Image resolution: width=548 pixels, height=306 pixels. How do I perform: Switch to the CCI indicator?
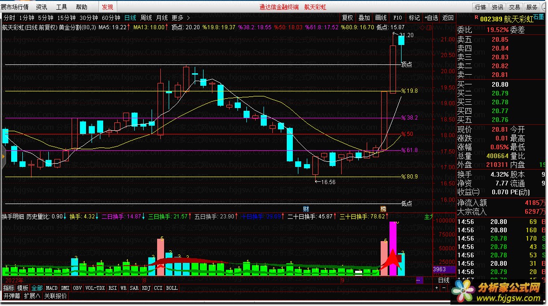pyautogui.click(x=158, y=288)
